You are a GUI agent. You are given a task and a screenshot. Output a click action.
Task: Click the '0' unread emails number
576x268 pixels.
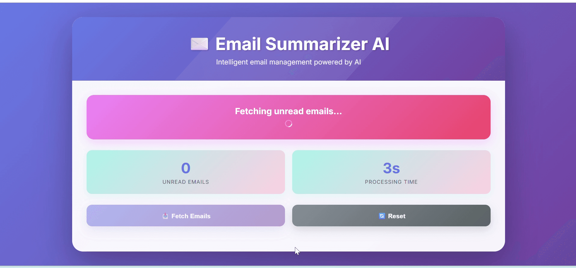coord(185,168)
